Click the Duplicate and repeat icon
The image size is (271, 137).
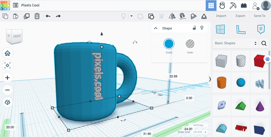coord(26,16)
